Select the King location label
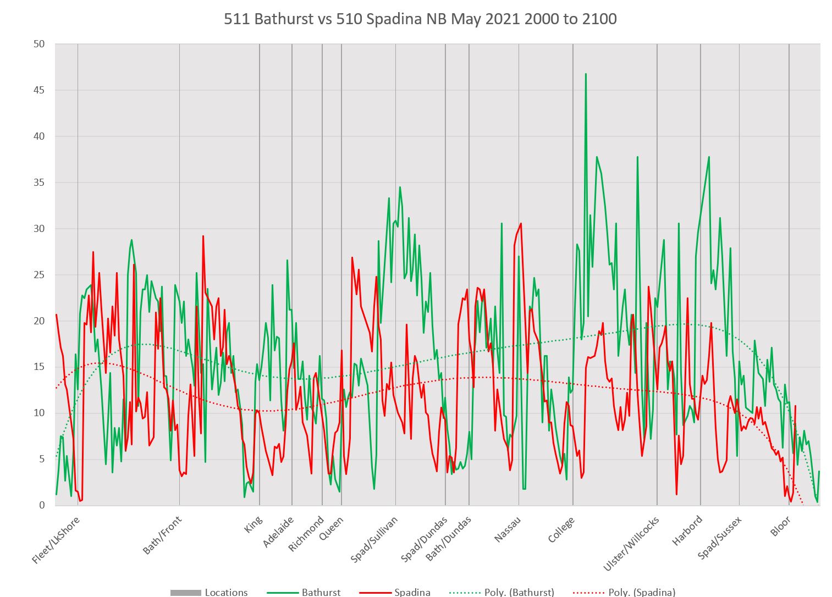This screenshot has width=832, height=597. pos(254,524)
